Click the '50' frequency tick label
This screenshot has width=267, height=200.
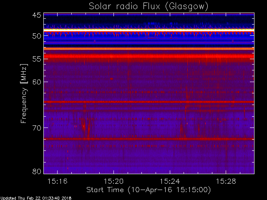pyautogui.click(x=37, y=36)
